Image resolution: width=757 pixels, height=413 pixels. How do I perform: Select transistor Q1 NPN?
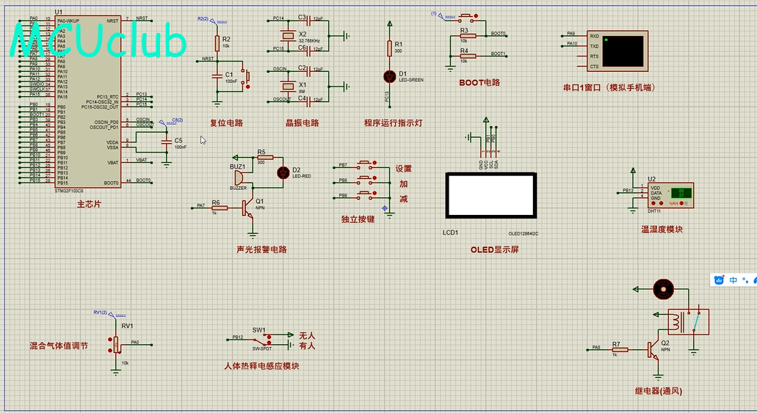coord(248,208)
